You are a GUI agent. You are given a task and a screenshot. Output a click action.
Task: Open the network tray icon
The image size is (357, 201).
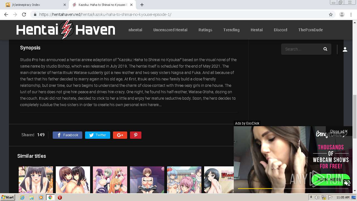tap(324, 197)
